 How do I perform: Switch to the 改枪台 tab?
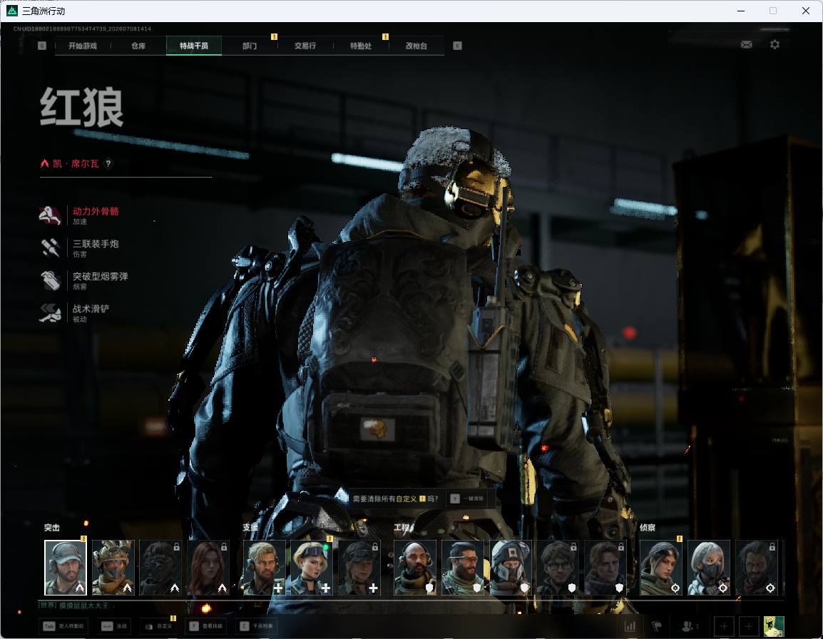tap(416, 46)
